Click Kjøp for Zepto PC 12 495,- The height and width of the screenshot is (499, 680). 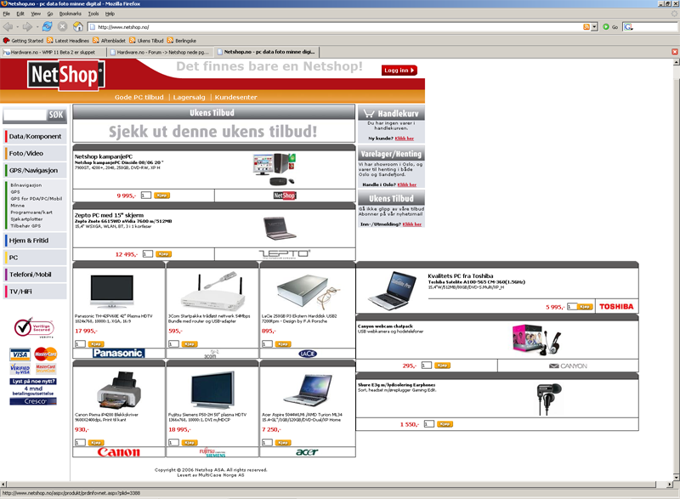[163, 254]
